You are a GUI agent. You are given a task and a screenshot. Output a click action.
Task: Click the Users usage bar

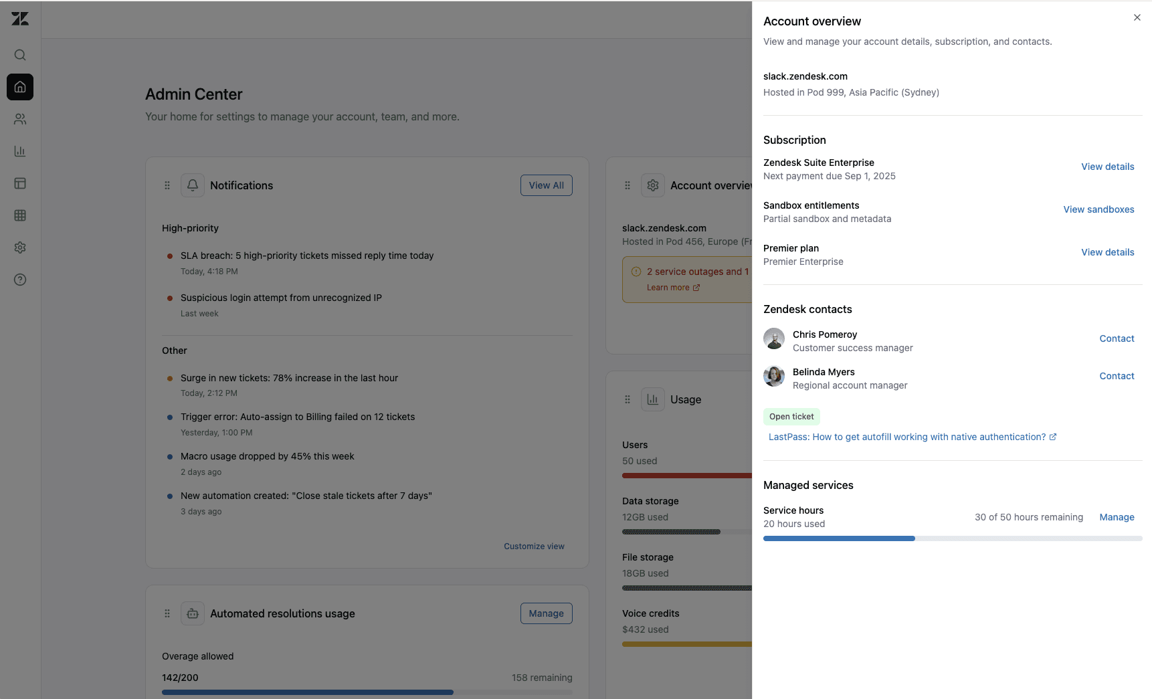687,476
